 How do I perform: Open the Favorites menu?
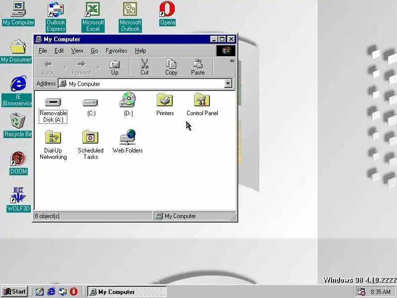(x=116, y=51)
